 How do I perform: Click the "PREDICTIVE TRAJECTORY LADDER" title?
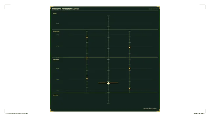[65, 9]
